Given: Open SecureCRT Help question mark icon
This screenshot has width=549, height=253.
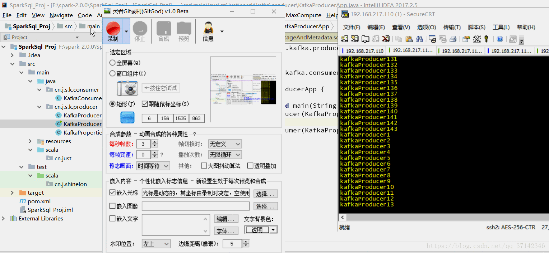Looking at the screenshot, I should 499,39.
